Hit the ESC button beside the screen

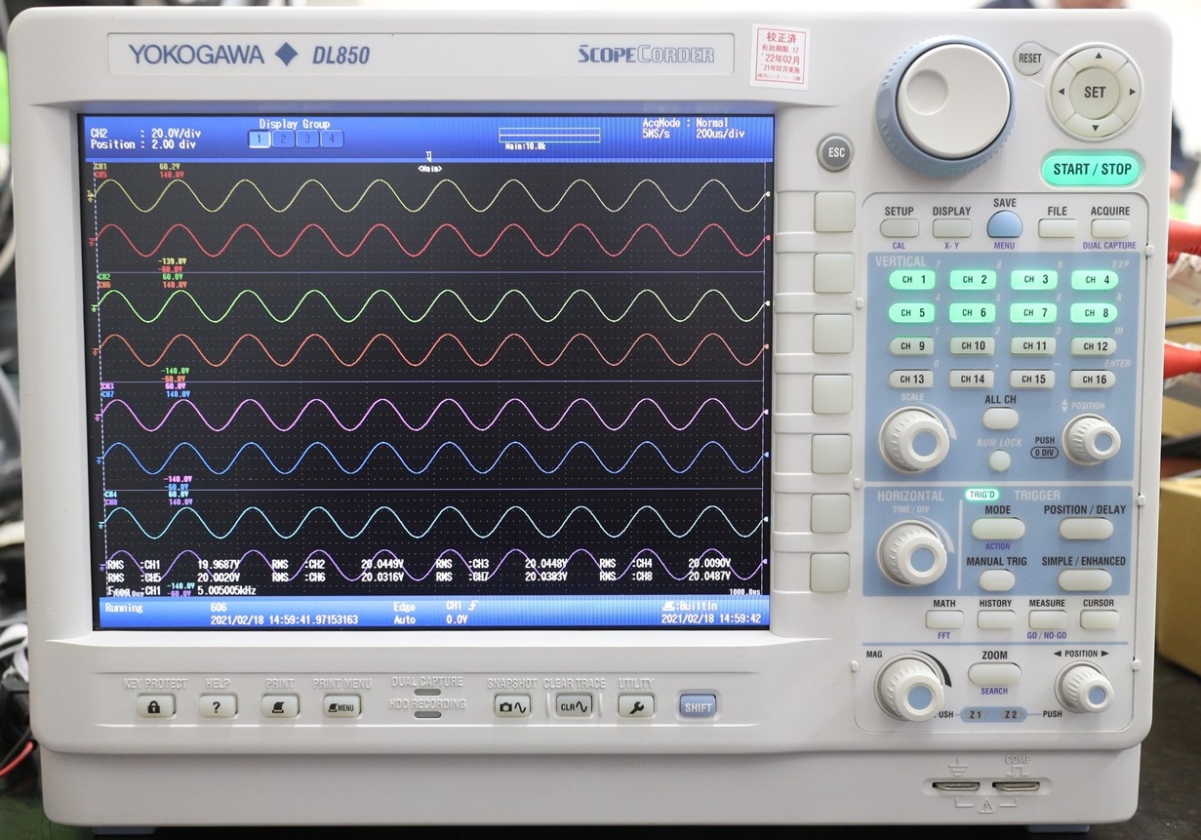point(835,153)
